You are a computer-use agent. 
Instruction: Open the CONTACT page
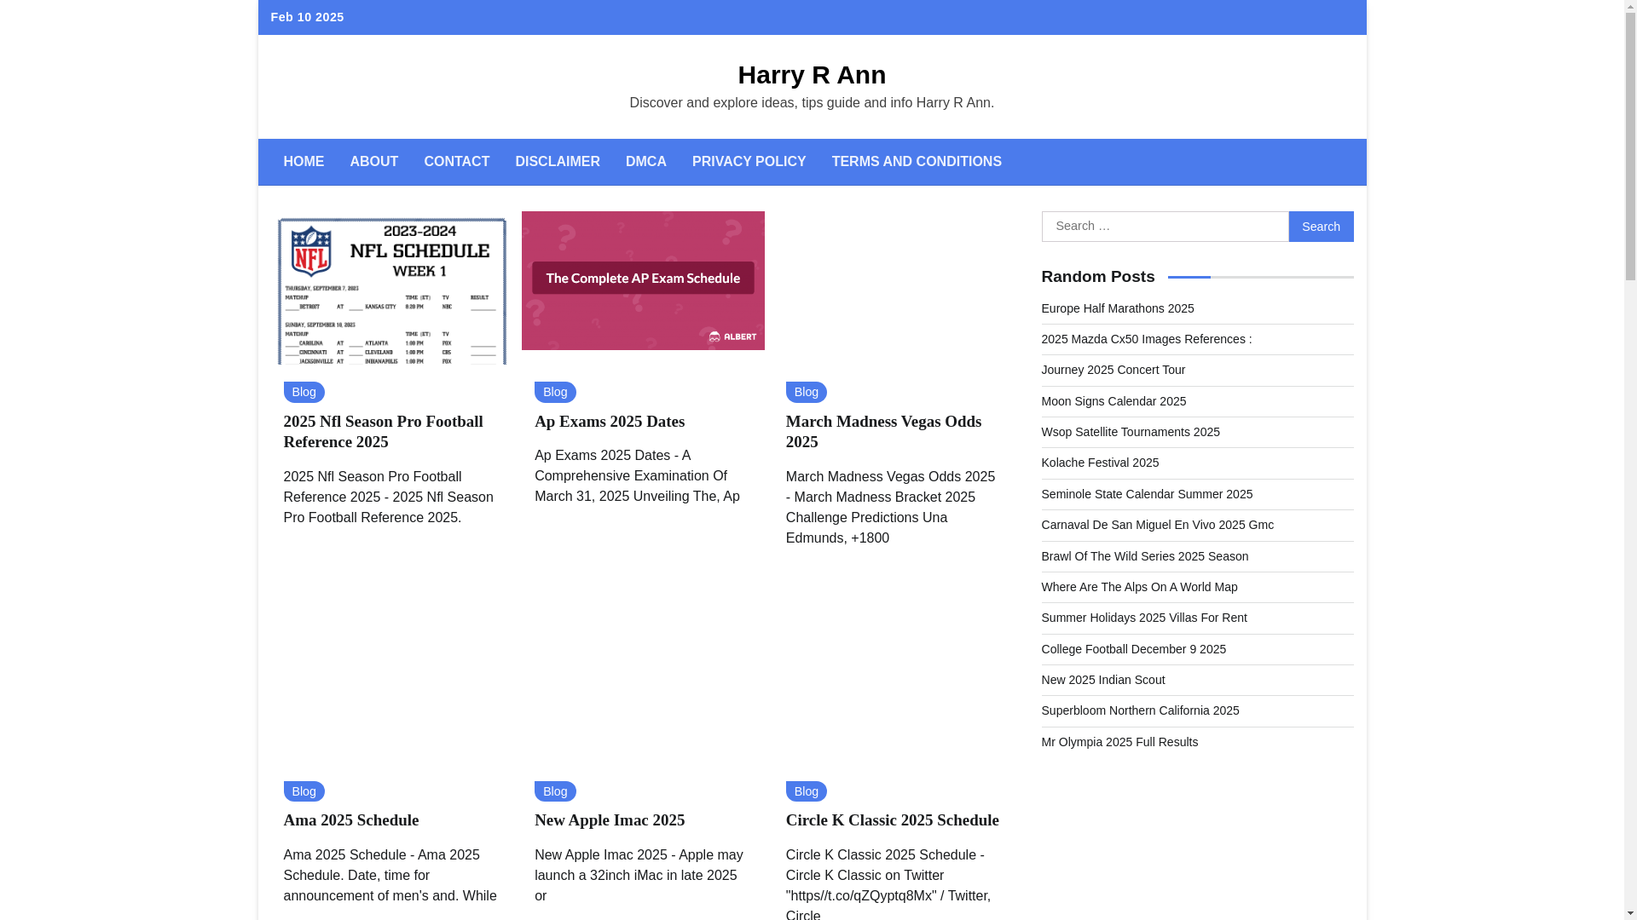456,162
